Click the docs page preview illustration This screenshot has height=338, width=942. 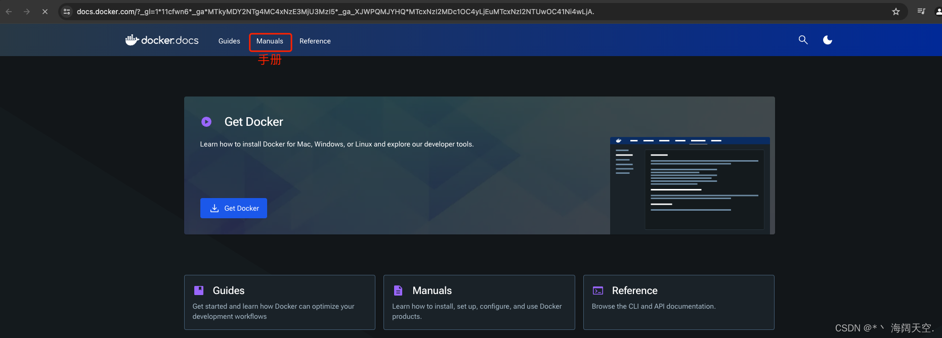tap(690, 185)
